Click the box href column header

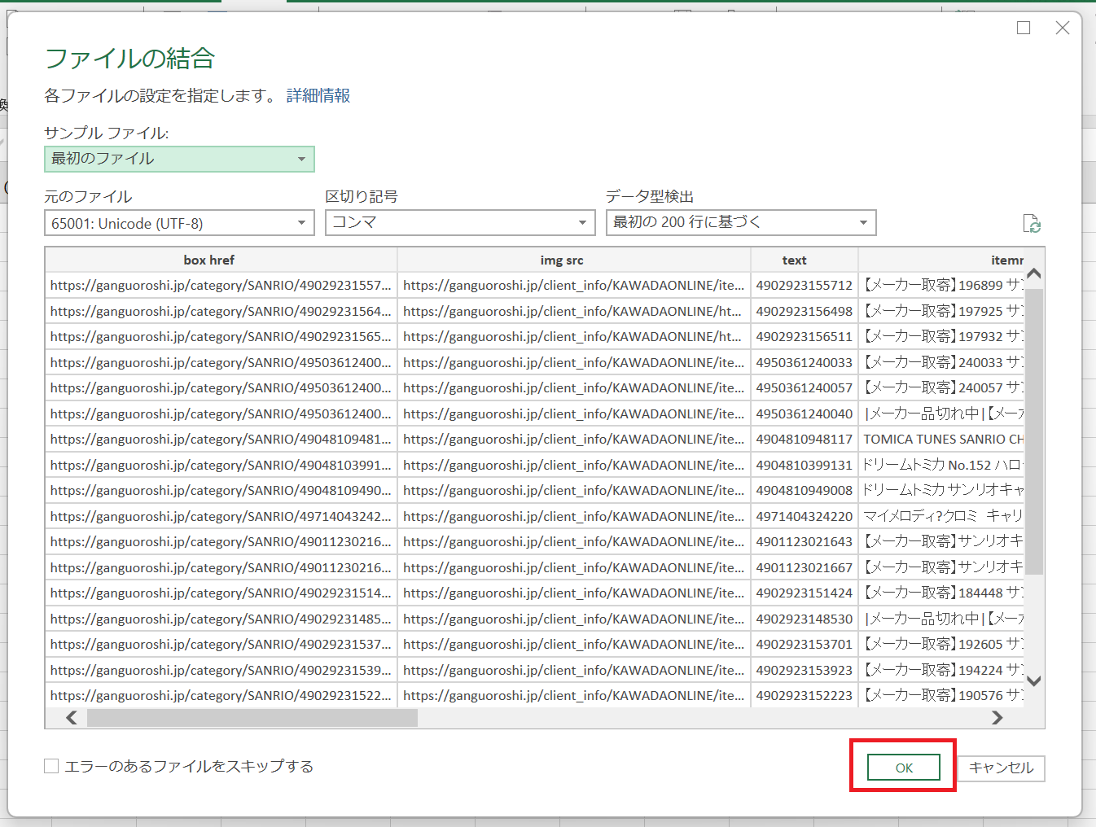(x=208, y=260)
